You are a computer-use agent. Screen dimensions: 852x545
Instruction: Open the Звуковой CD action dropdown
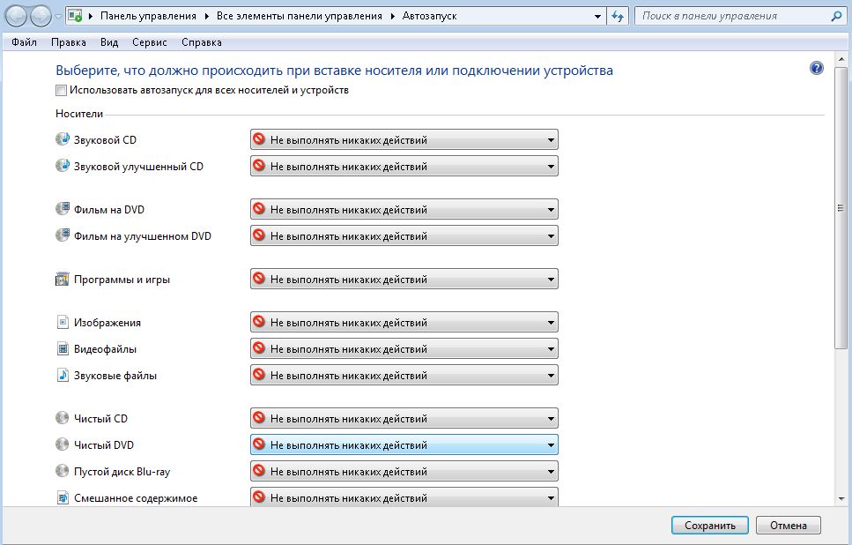(x=404, y=139)
